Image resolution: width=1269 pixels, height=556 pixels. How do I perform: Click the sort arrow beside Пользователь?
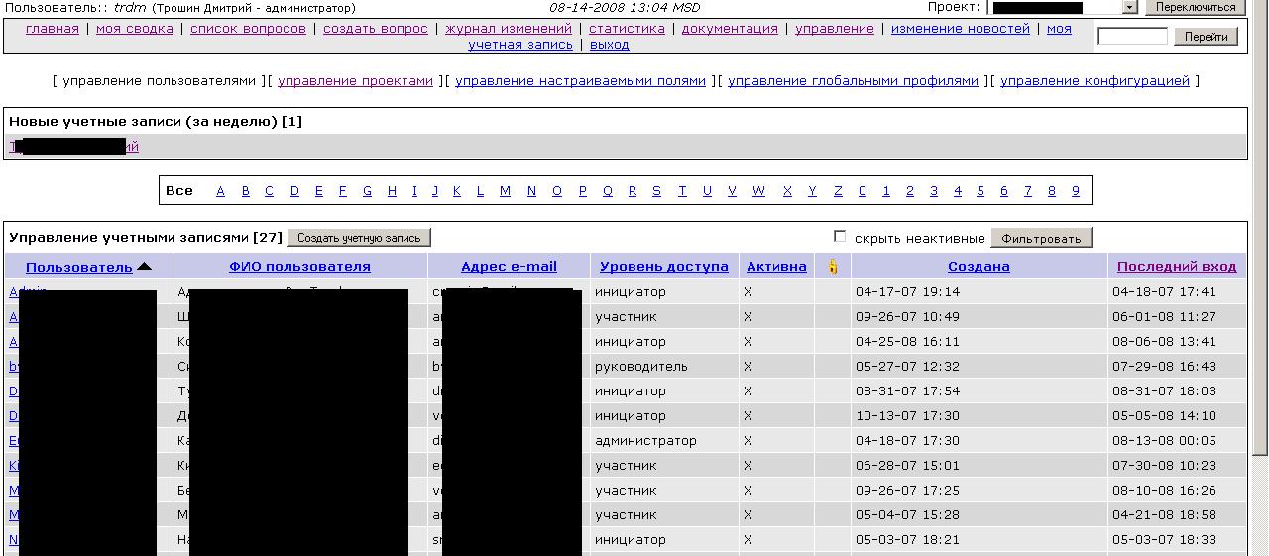(x=145, y=267)
